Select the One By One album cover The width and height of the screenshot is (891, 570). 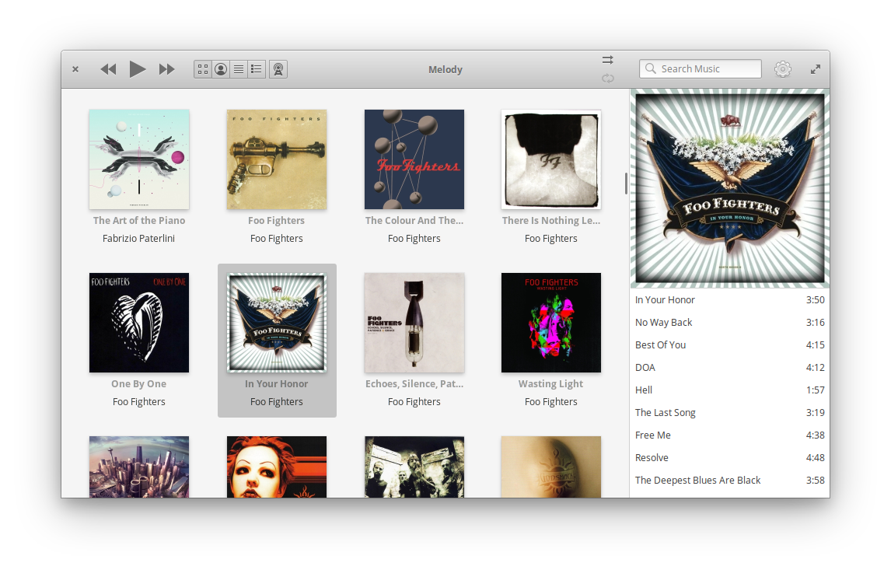[x=139, y=323]
